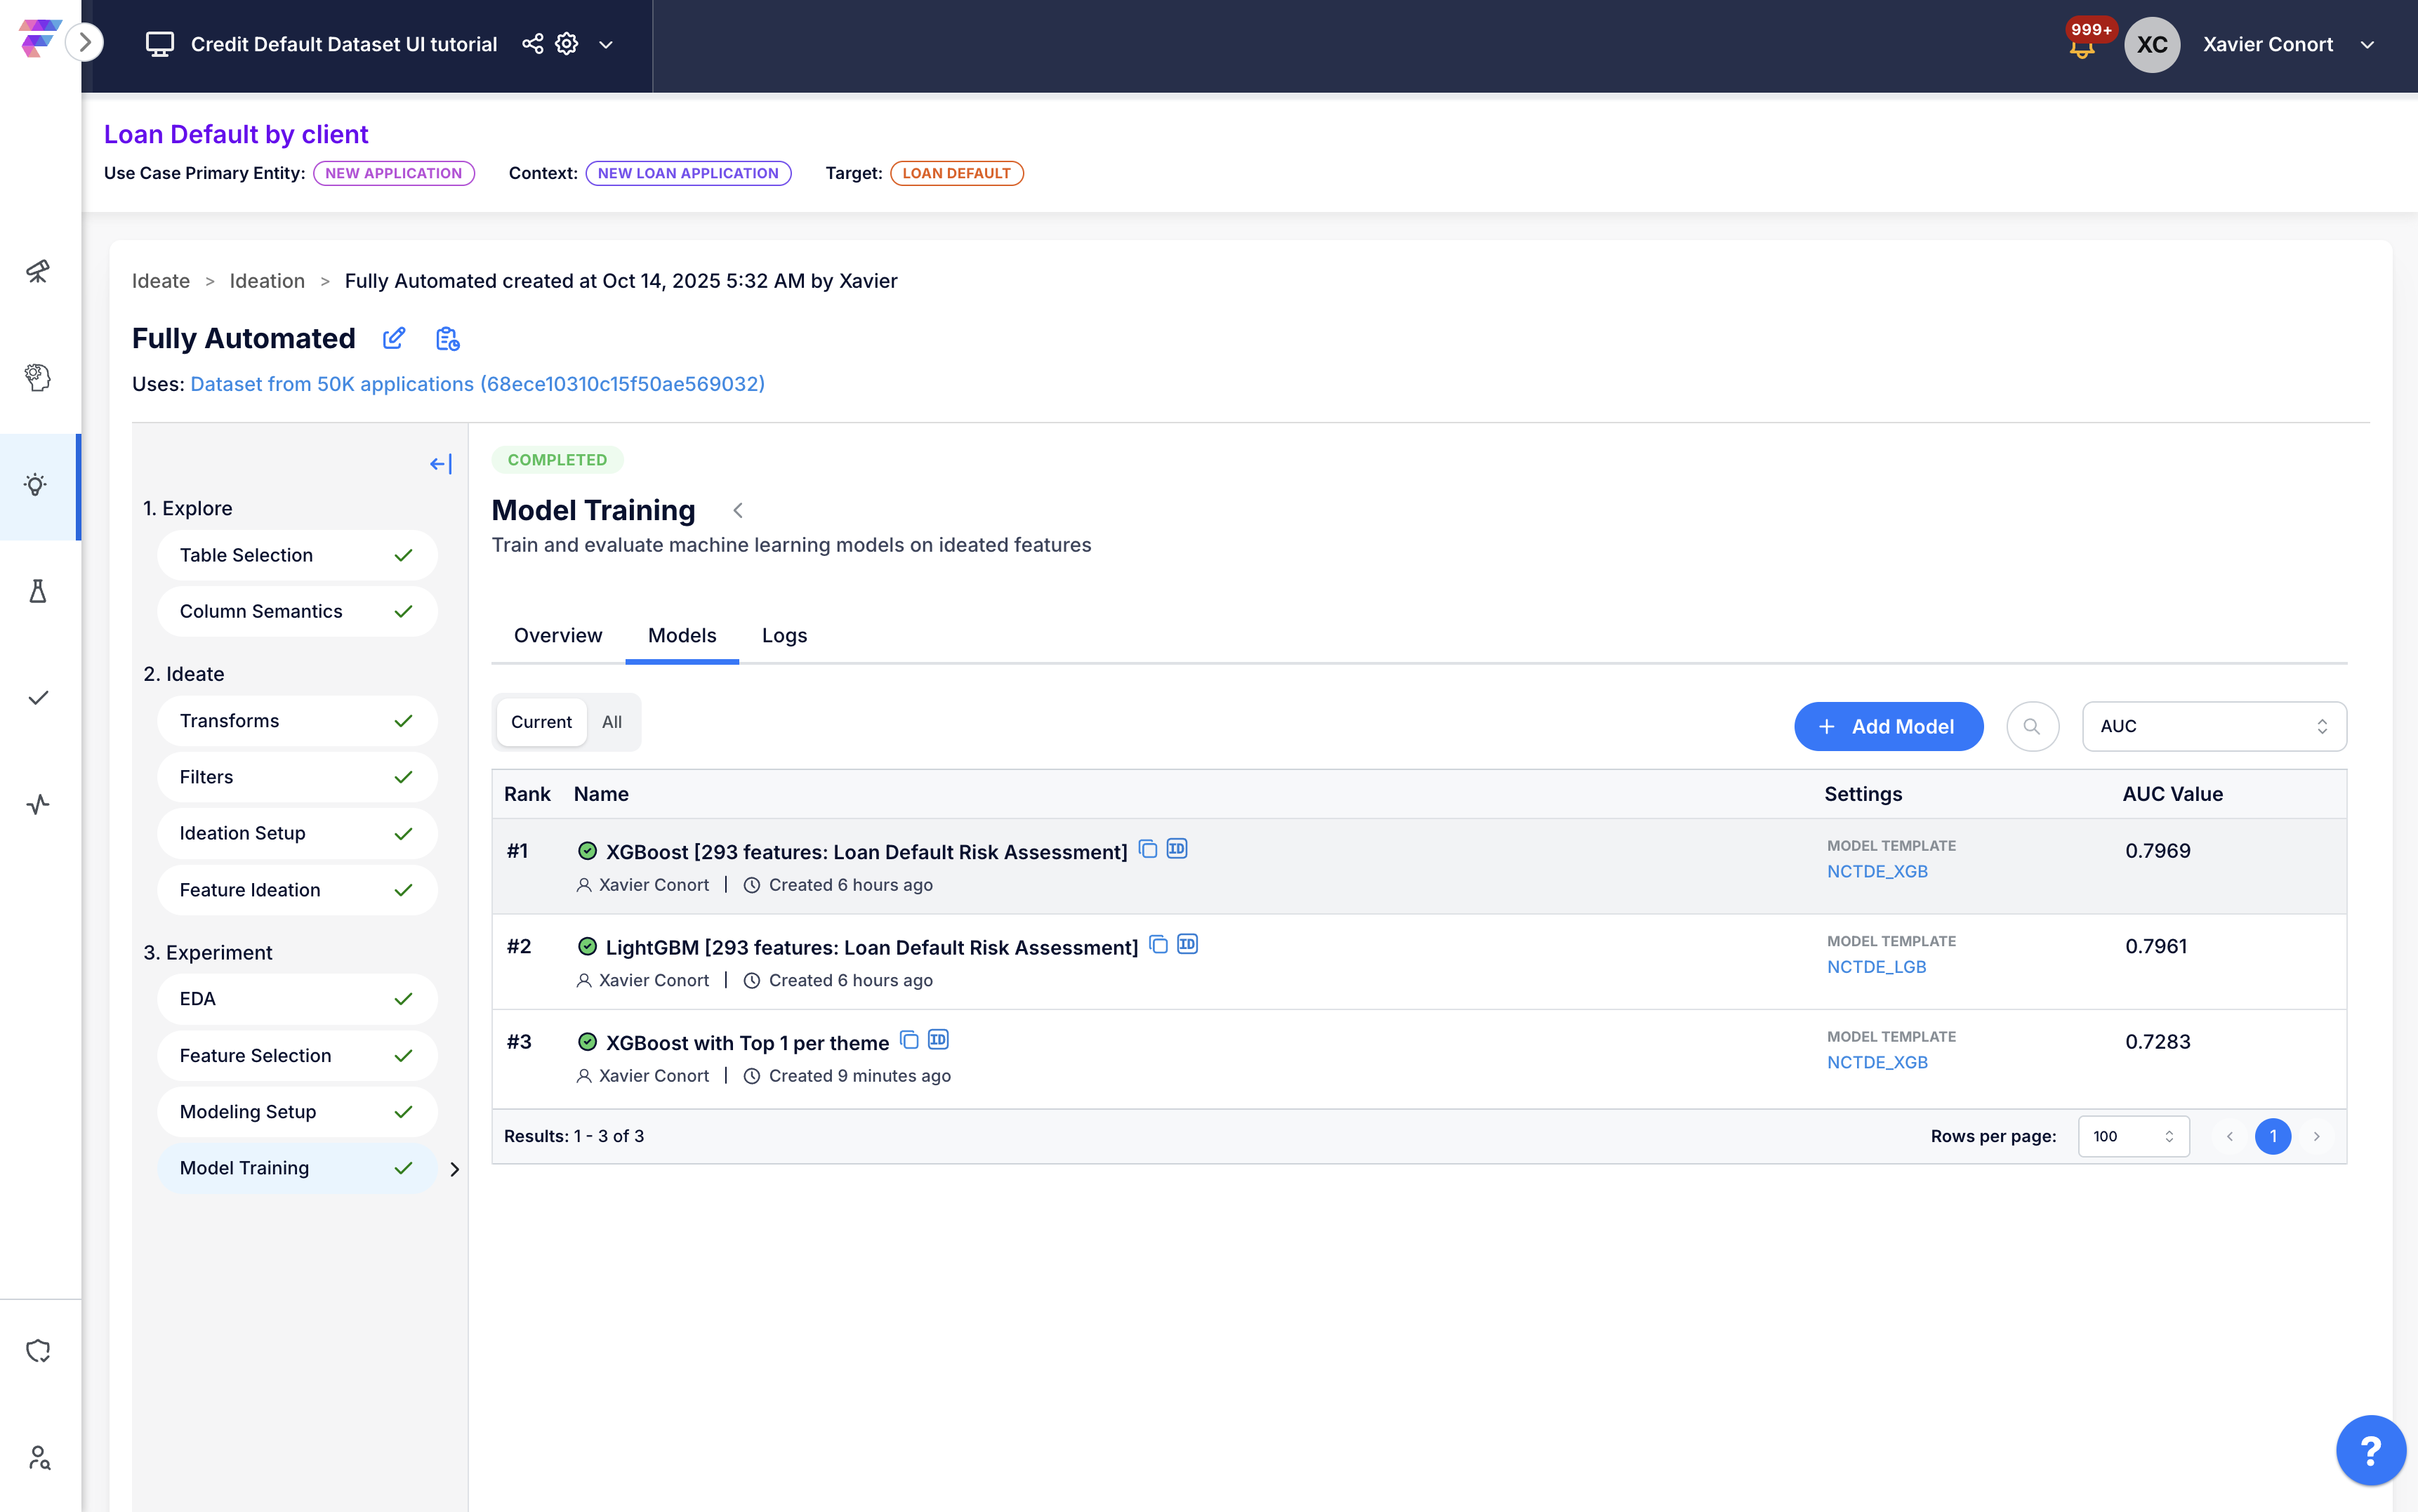The image size is (2418, 1512).
Task: Select the Current models toggle
Action: [x=541, y=722]
